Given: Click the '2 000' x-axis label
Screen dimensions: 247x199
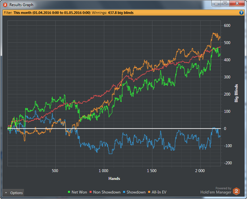Looking at the screenshot, I should [200, 171].
